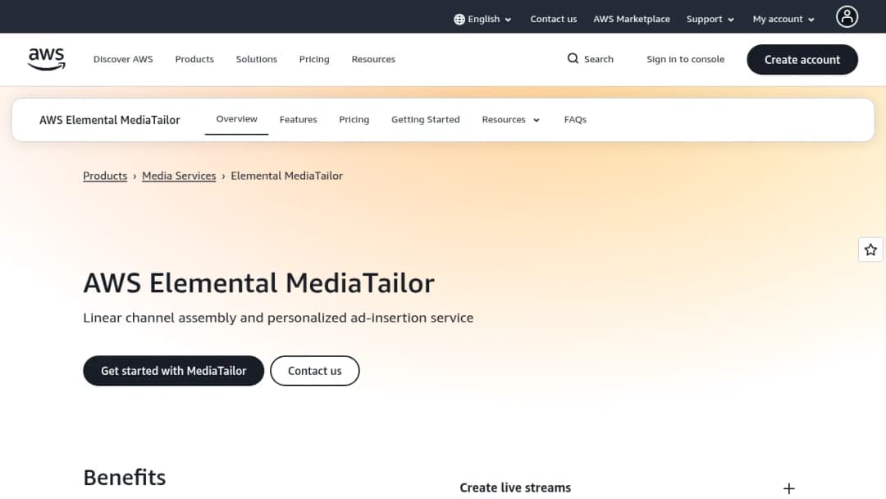Switch to the Getting Started tab
This screenshot has width=886, height=499.
click(426, 120)
